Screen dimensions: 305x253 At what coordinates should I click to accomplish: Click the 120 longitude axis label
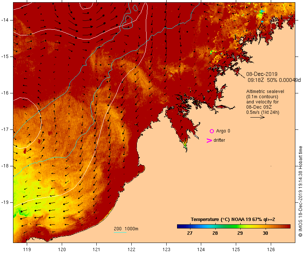coord(62,250)
